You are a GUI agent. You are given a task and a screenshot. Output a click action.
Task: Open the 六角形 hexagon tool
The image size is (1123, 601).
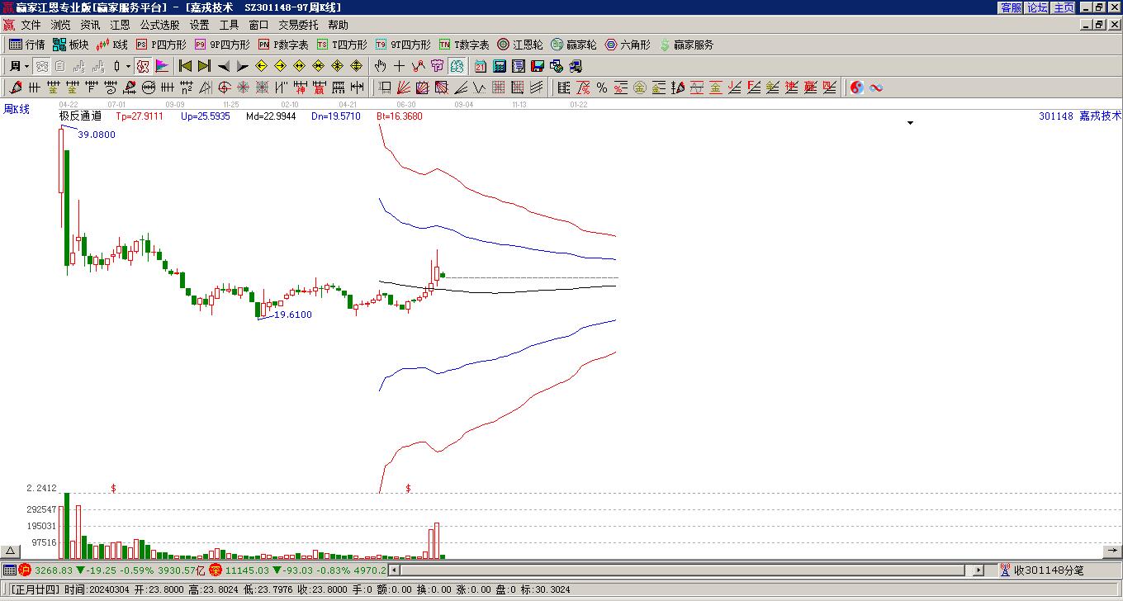pyautogui.click(x=628, y=45)
